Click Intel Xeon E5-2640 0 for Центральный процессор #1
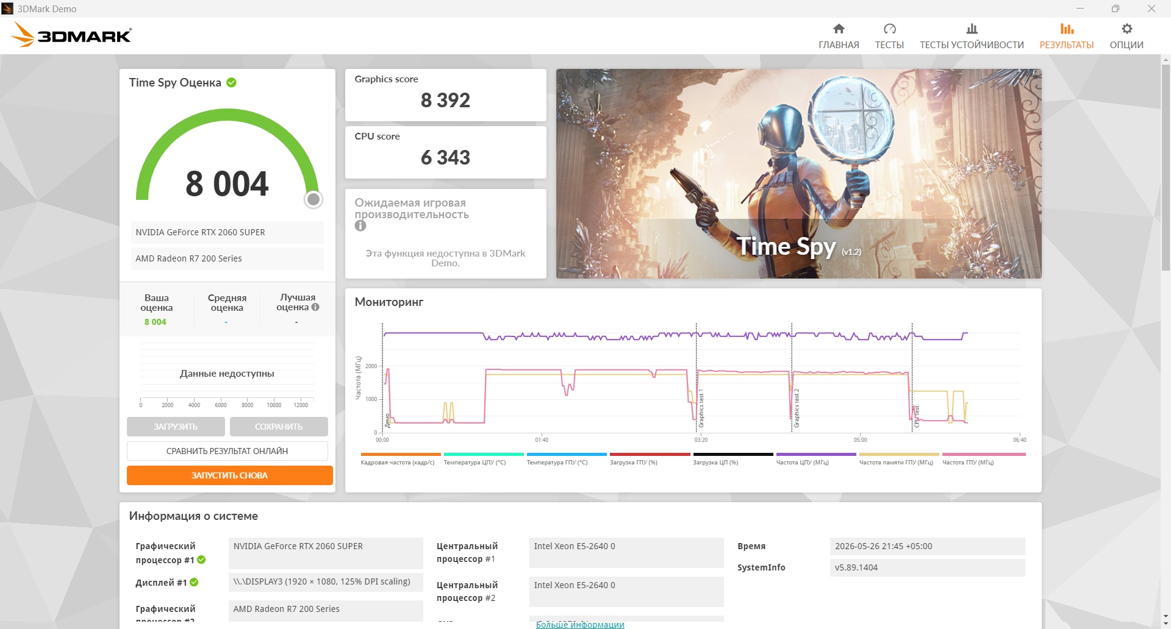1171x629 pixels. tap(626, 553)
